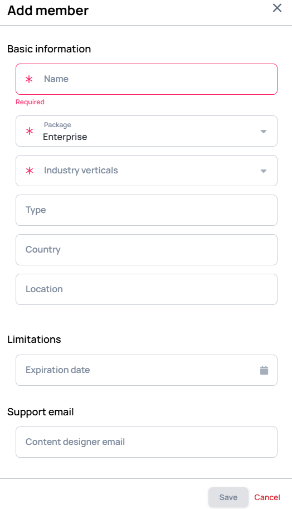Screen dimensions: 292x509
Task: Close the Add member dialog
Action: tap(277, 8)
